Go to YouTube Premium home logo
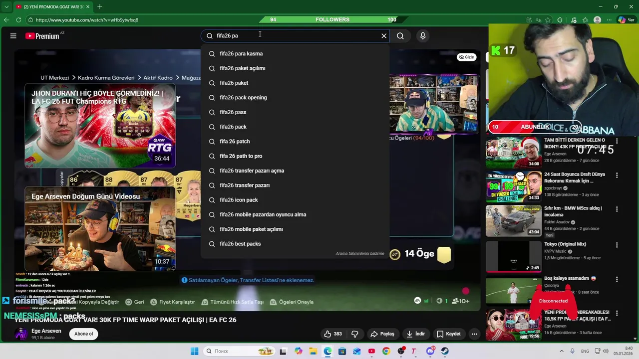 pyautogui.click(x=42, y=36)
